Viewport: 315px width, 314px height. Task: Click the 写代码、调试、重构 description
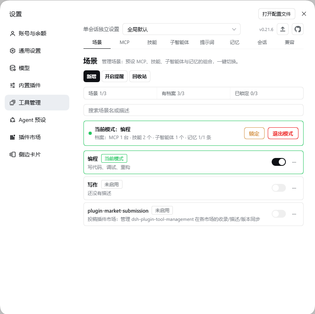[109, 167]
